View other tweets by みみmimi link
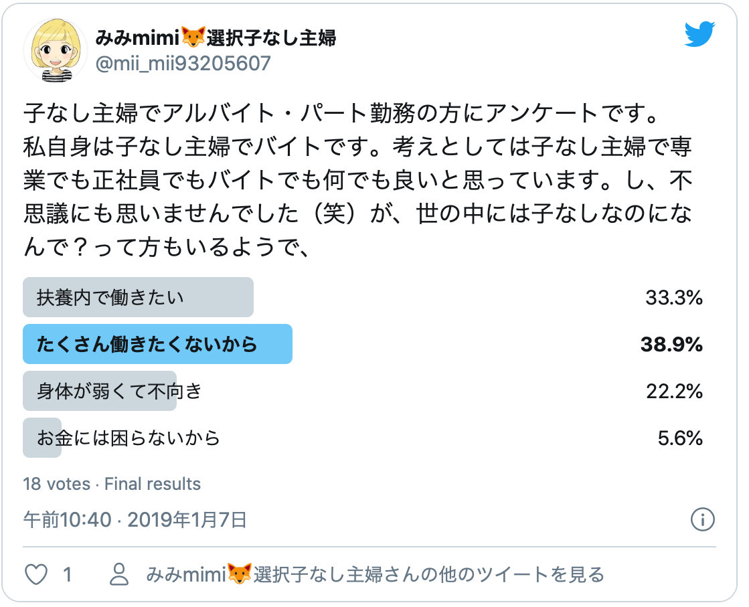This screenshot has width=749, height=607. point(375,574)
